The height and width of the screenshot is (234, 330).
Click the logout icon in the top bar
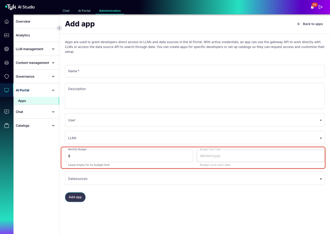point(320,7)
